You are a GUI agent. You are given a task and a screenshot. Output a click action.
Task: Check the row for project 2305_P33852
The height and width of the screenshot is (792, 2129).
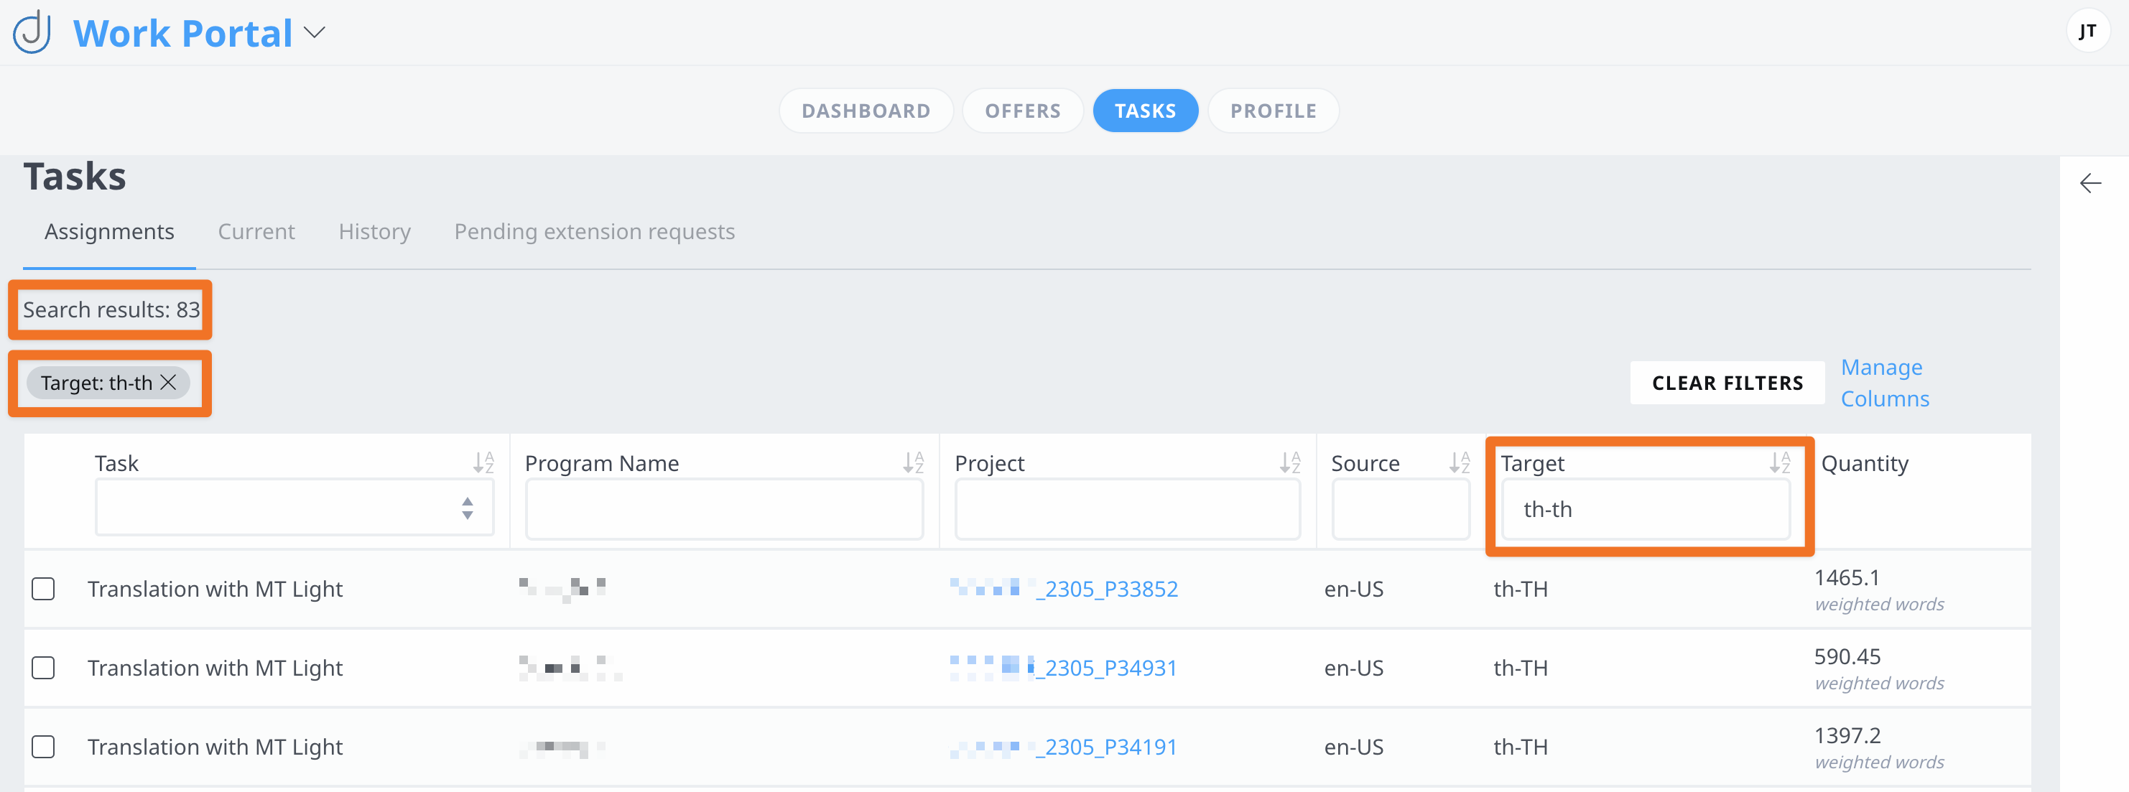[x=43, y=589]
